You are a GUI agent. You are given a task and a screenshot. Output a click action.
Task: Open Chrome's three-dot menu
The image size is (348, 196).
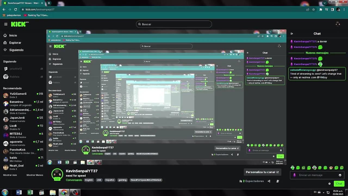point(344,9)
